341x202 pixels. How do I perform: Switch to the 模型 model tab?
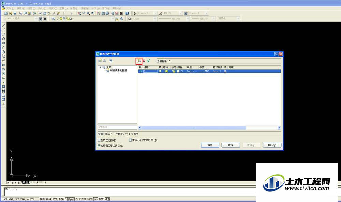click(26, 183)
